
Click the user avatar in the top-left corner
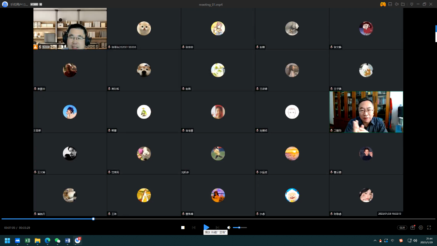coord(5,4)
